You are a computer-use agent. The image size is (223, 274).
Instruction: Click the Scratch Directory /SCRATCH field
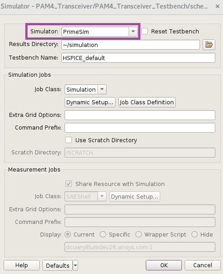140,153
